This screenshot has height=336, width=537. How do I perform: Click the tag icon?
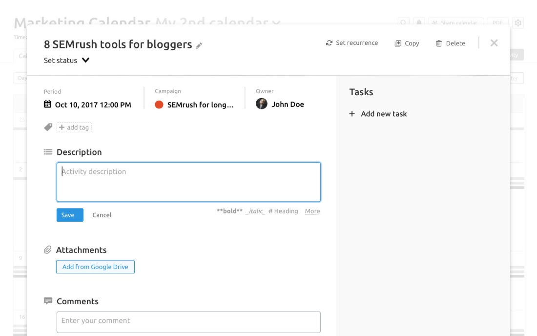(x=48, y=127)
